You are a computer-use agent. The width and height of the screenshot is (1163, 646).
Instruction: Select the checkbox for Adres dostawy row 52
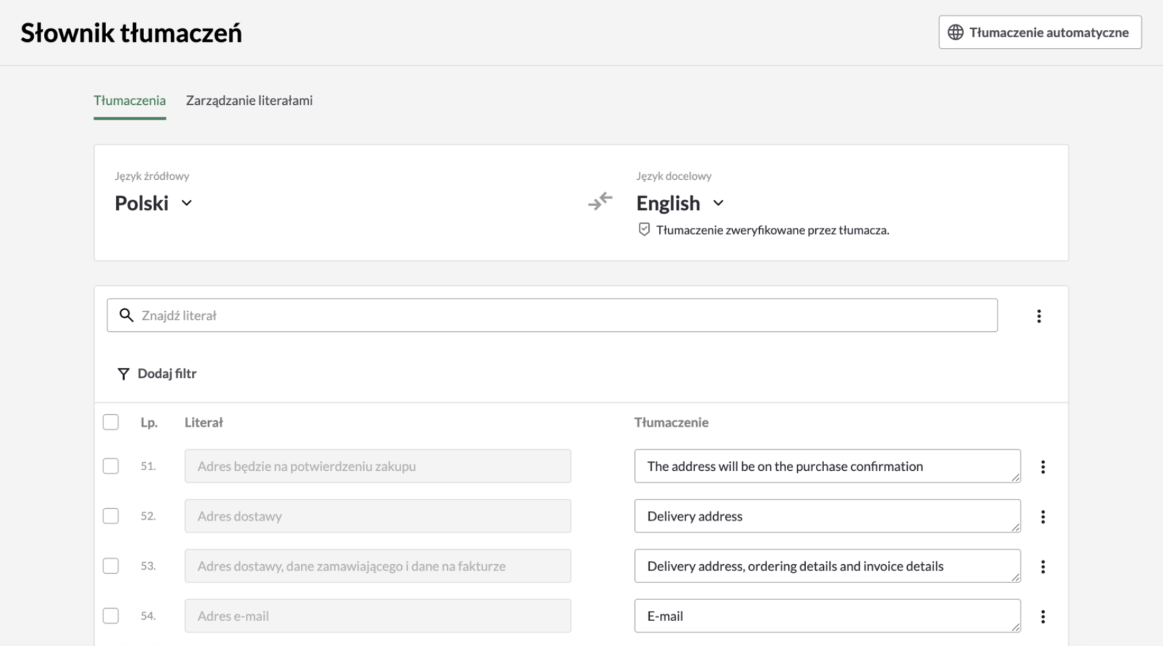click(111, 516)
